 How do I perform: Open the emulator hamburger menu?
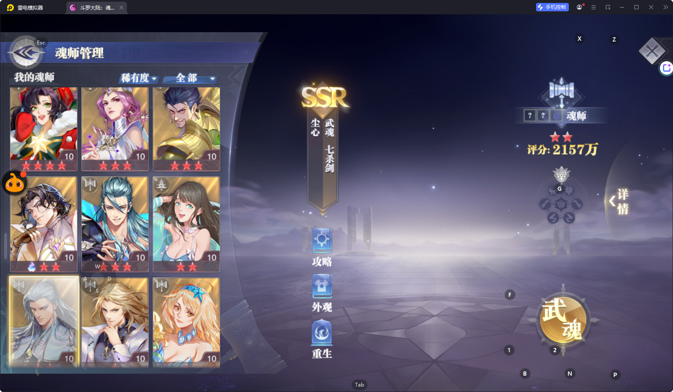click(594, 7)
